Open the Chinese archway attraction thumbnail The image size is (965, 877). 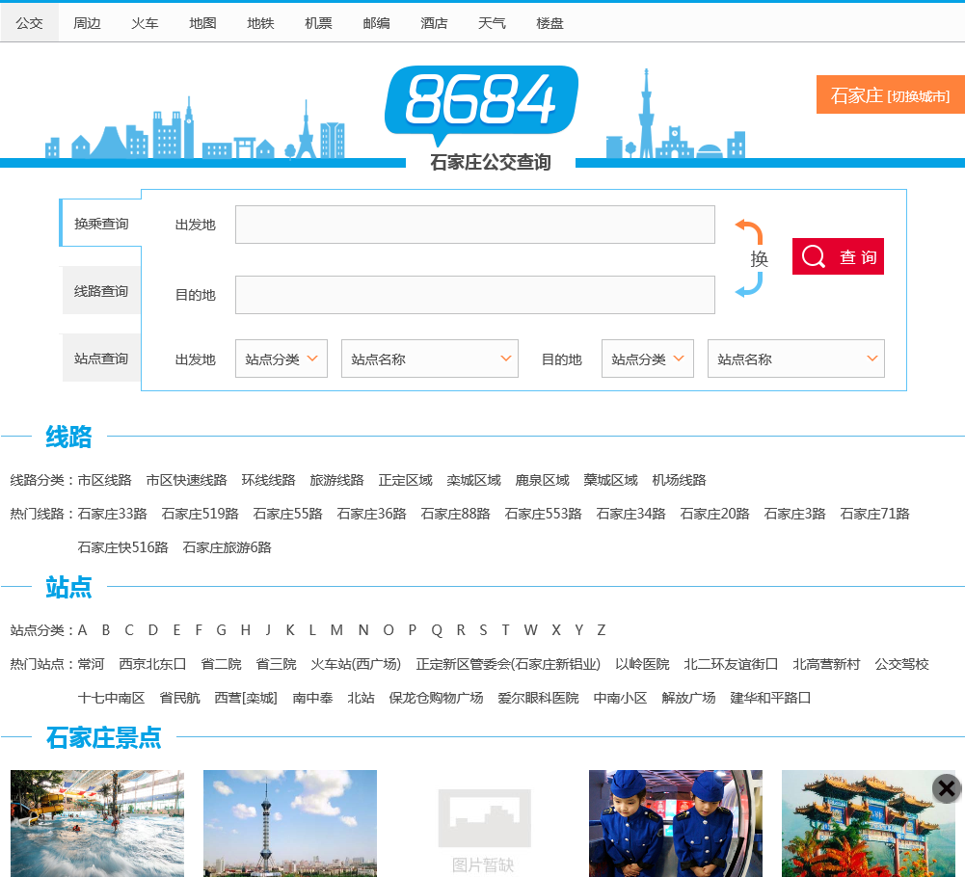coord(869,823)
